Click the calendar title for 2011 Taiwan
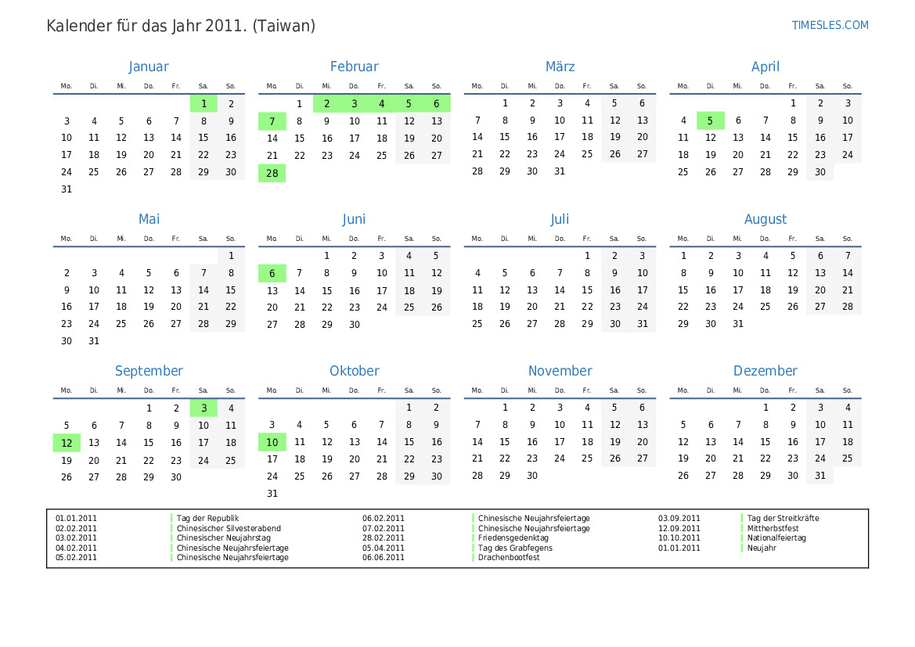The image size is (915, 647). pyautogui.click(x=181, y=27)
